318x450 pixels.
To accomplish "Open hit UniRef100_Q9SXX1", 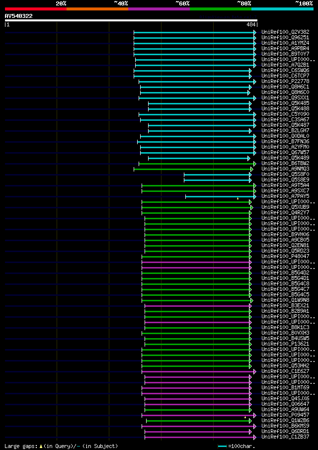I will point(285,98).
